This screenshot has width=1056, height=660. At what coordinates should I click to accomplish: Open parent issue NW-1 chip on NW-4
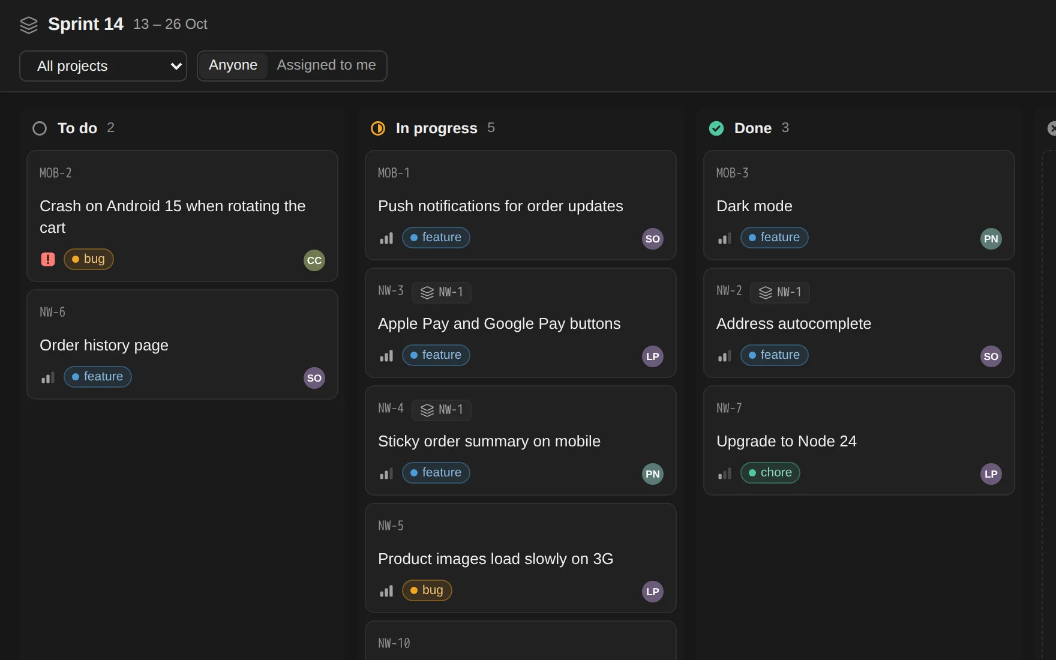click(442, 410)
